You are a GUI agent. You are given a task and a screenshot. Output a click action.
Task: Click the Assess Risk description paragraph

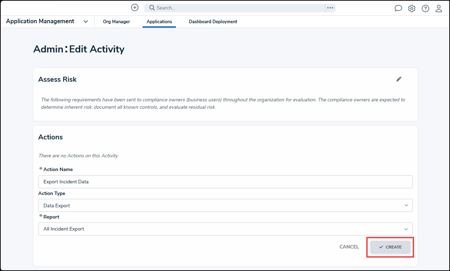(x=223, y=103)
